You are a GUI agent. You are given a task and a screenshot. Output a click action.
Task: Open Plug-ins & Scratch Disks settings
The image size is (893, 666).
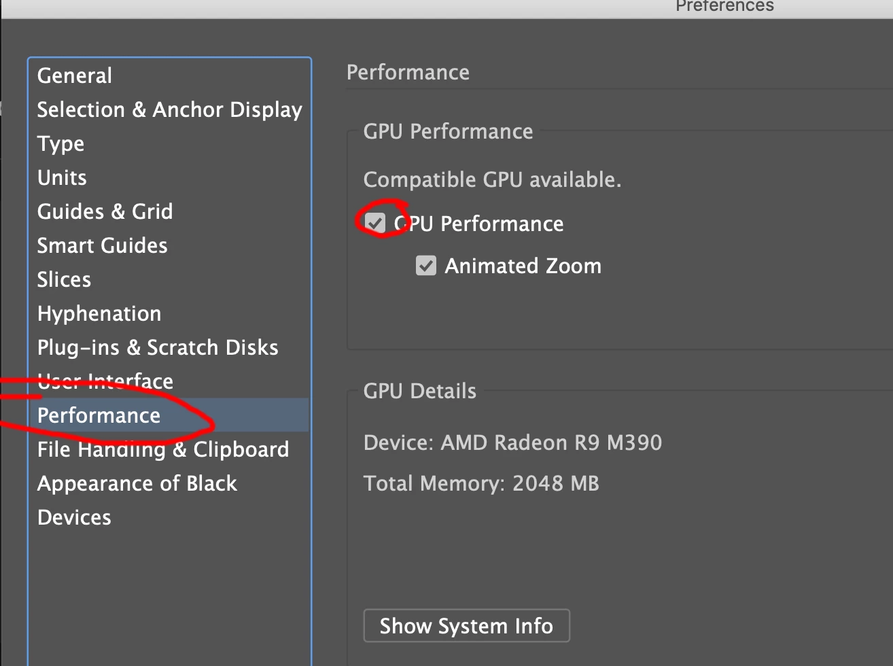pyautogui.click(x=158, y=347)
